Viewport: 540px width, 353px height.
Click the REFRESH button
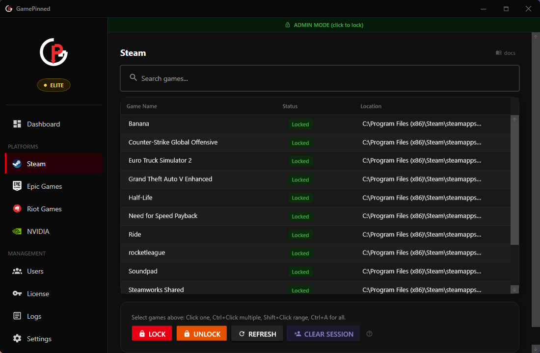[x=257, y=334]
